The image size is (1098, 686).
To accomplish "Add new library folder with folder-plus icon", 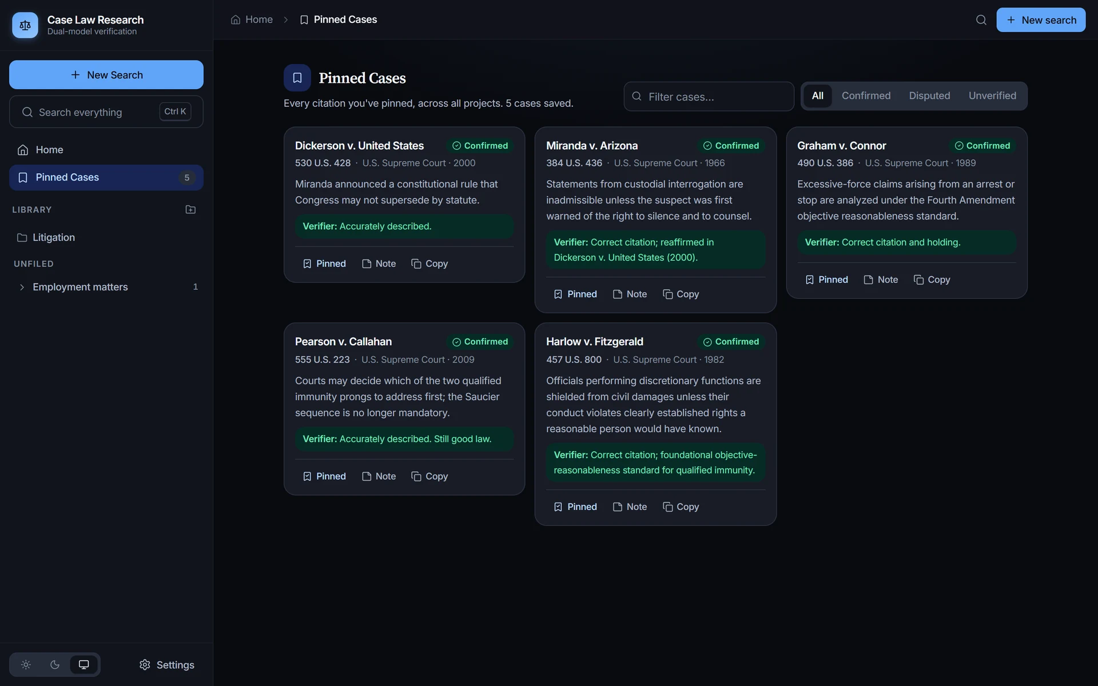I will click(x=190, y=210).
